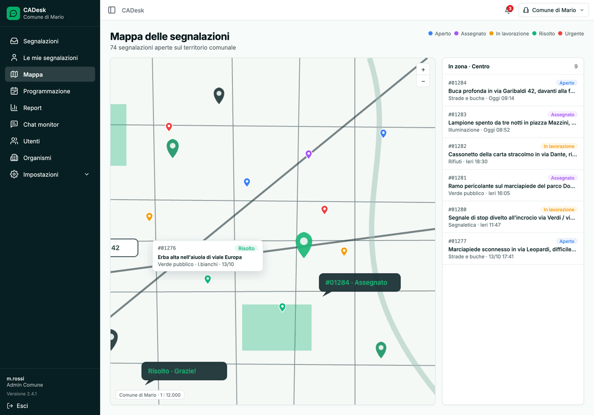Go to Le mie segnalazioni
The height and width of the screenshot is (415, 594).
(50, 58)
